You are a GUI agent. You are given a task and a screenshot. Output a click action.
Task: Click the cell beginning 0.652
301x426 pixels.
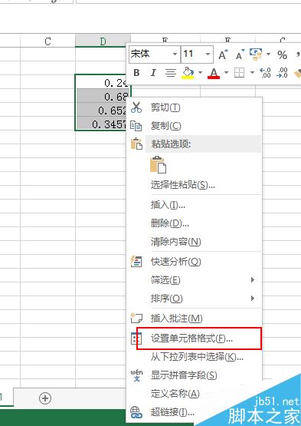click(x=102, y=110)
